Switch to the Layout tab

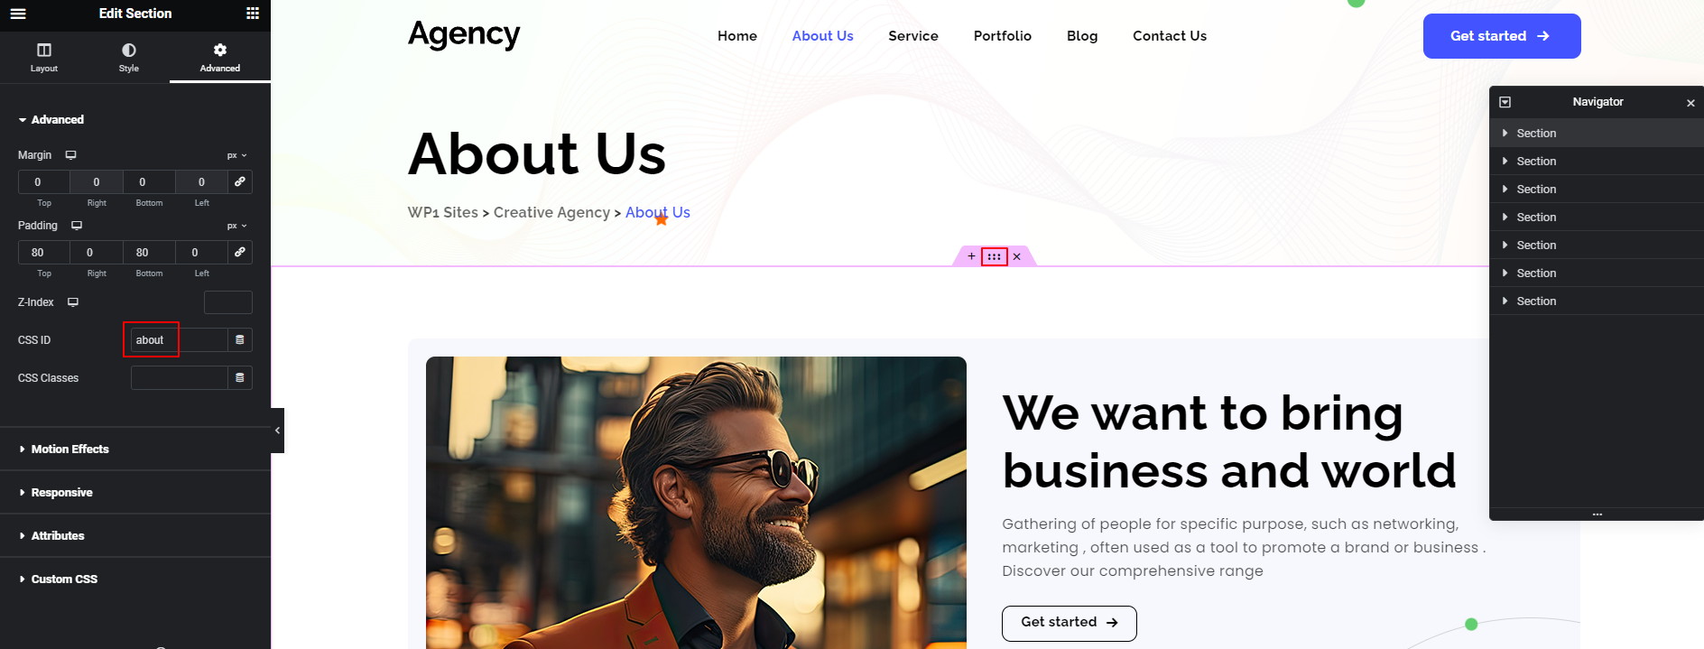point(44,58)
